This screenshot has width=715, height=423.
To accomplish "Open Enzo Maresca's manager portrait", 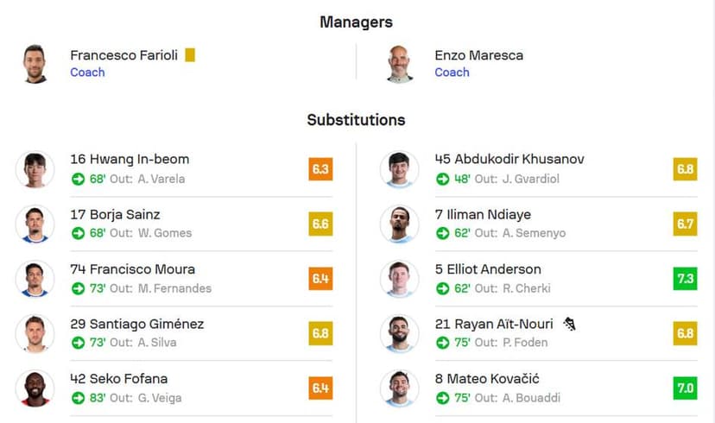I will tap(400, 64).
